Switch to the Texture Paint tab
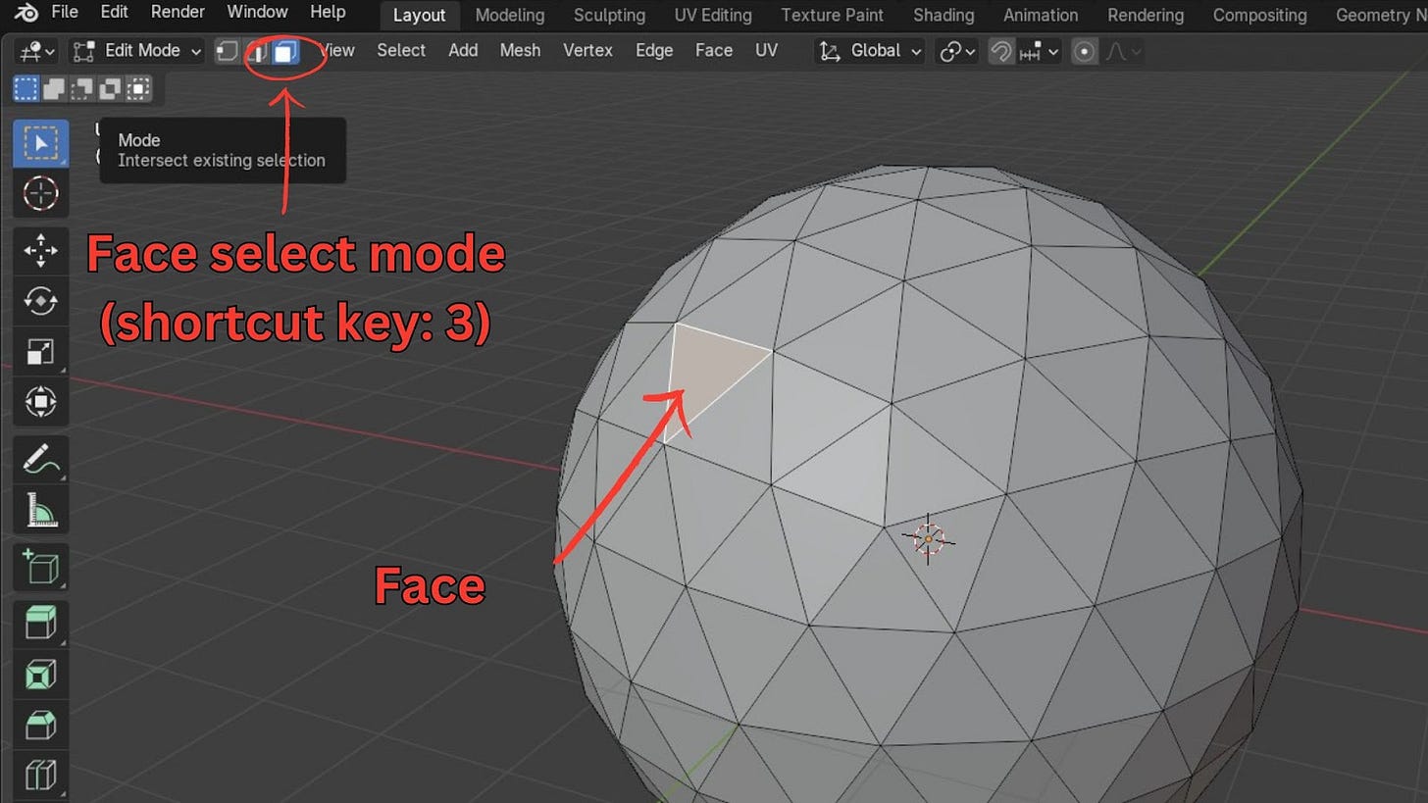 832,15
